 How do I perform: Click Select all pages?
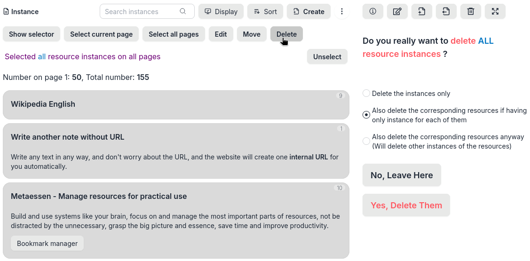tap(174, 34)
